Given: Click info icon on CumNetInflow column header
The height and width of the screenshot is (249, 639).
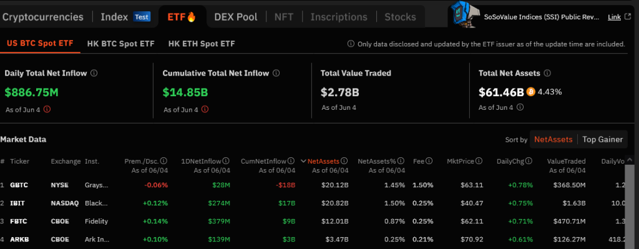Looking at the screenshot, I should point(291,161).
